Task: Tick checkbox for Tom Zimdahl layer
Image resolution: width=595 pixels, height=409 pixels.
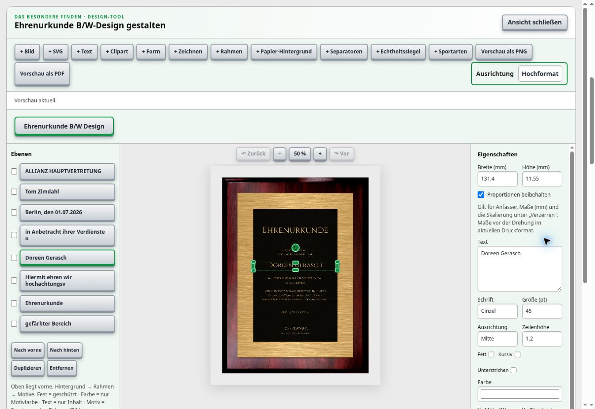Action: (x=14, y=192)
